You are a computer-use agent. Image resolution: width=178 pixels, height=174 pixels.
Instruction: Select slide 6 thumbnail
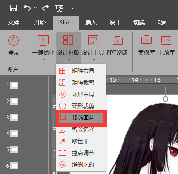coord(15,166)
